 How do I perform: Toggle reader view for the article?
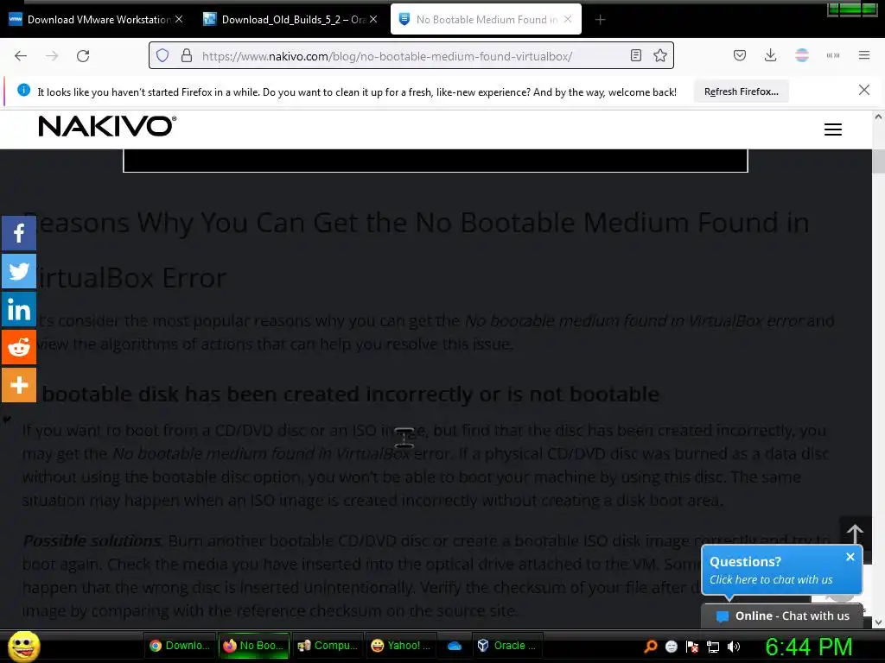coord(636,55)
